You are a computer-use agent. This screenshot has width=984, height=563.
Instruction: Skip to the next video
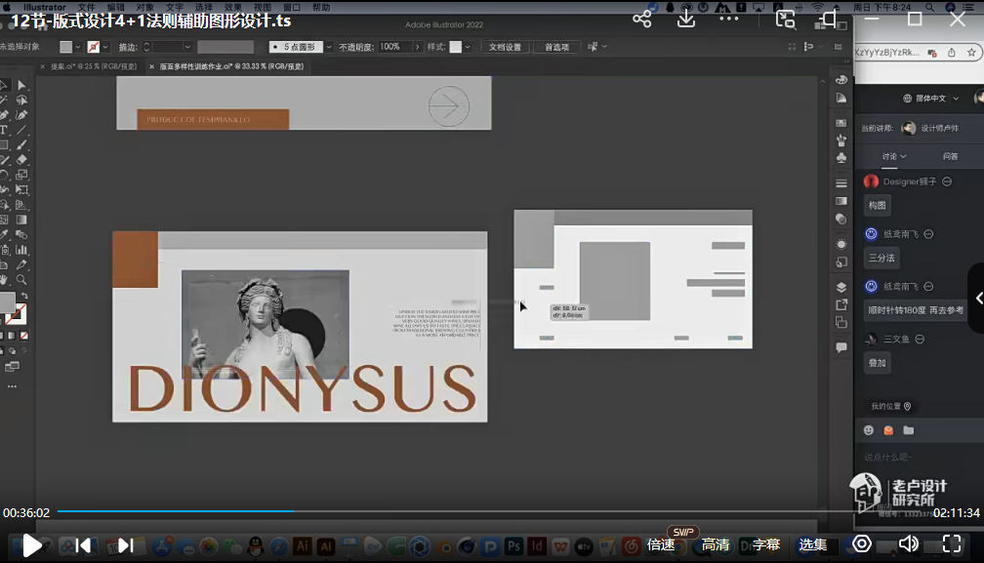point(126,544)
